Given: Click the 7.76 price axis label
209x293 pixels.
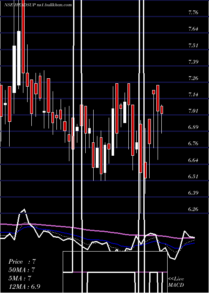Looking at the screenshot, I should point(193,13).
